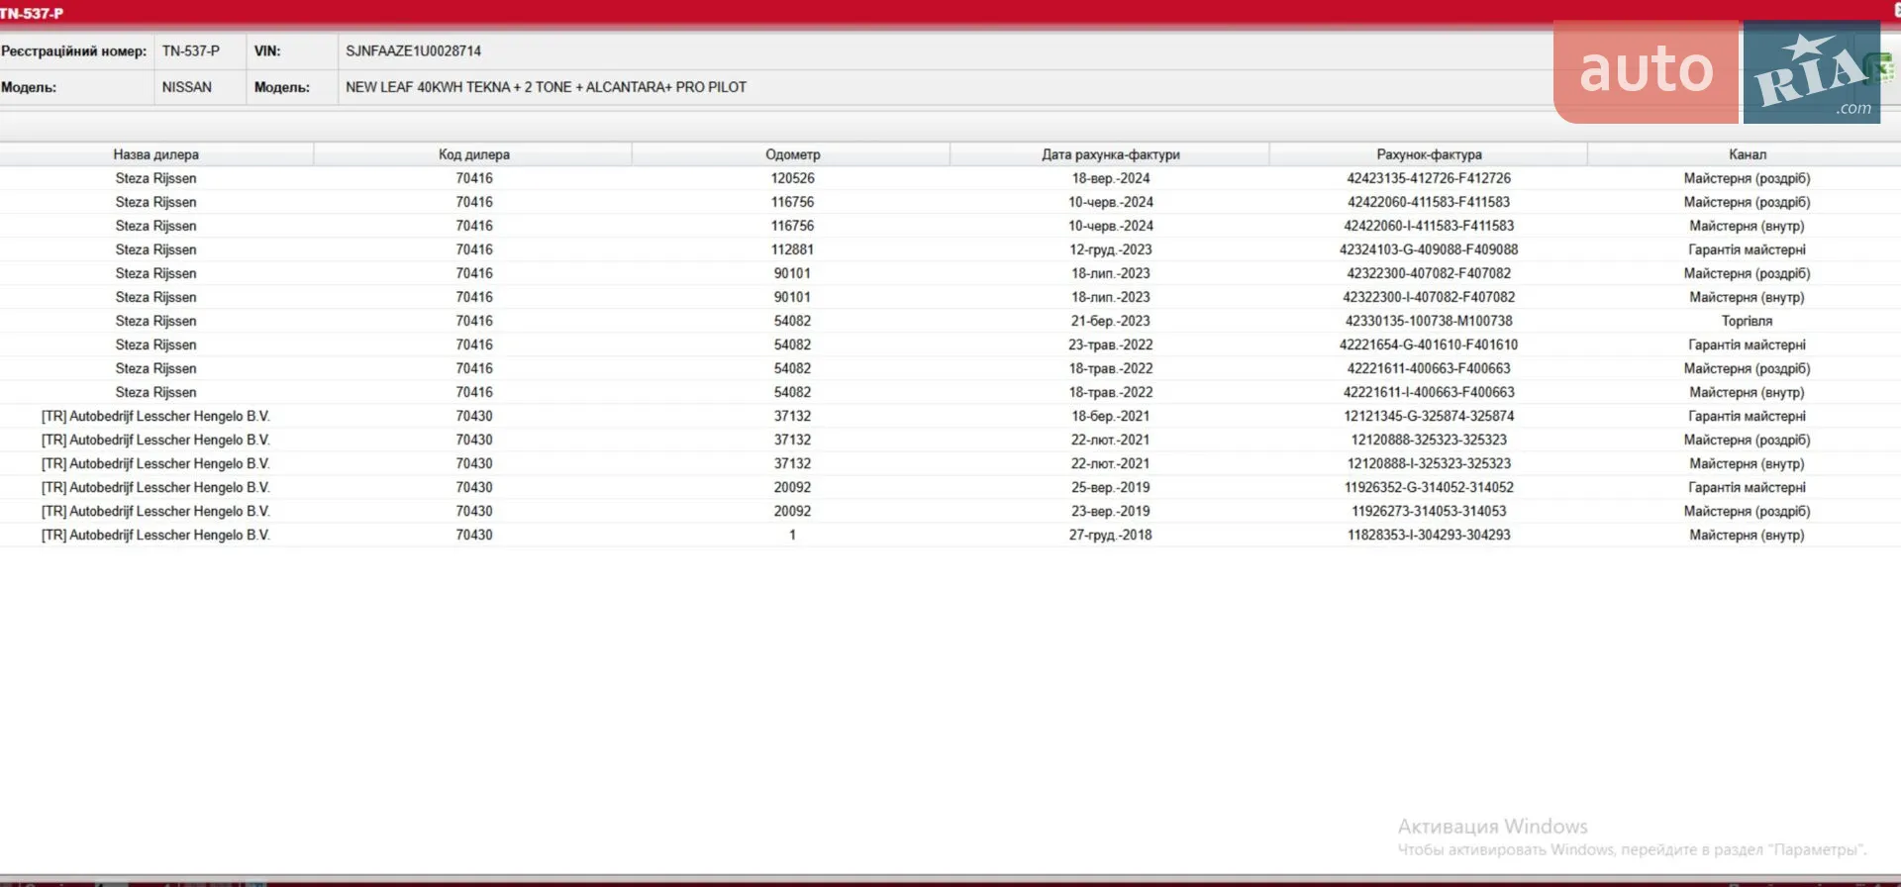Sort by the Назва дилера column header
This screenshot has width=1901, height=887.
[156, 154]
